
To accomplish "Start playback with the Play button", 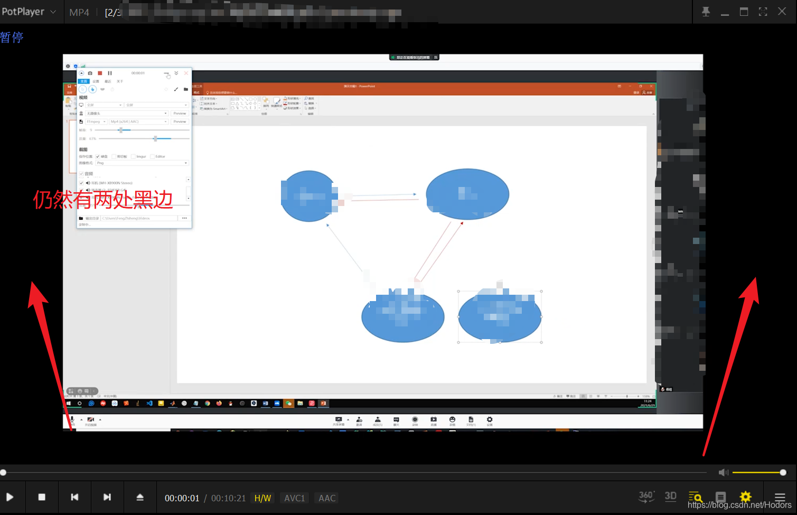I will click(x=10, y=497).
